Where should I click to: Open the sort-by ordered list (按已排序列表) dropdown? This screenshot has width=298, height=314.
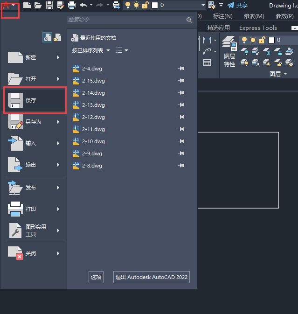coord(91,50)
